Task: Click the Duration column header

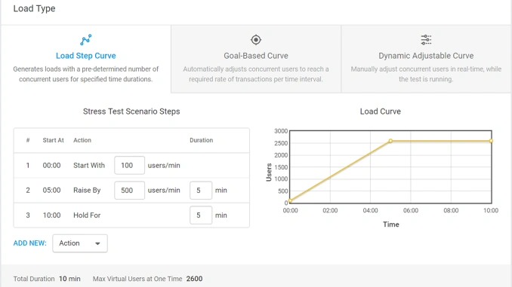Action: 202,140
